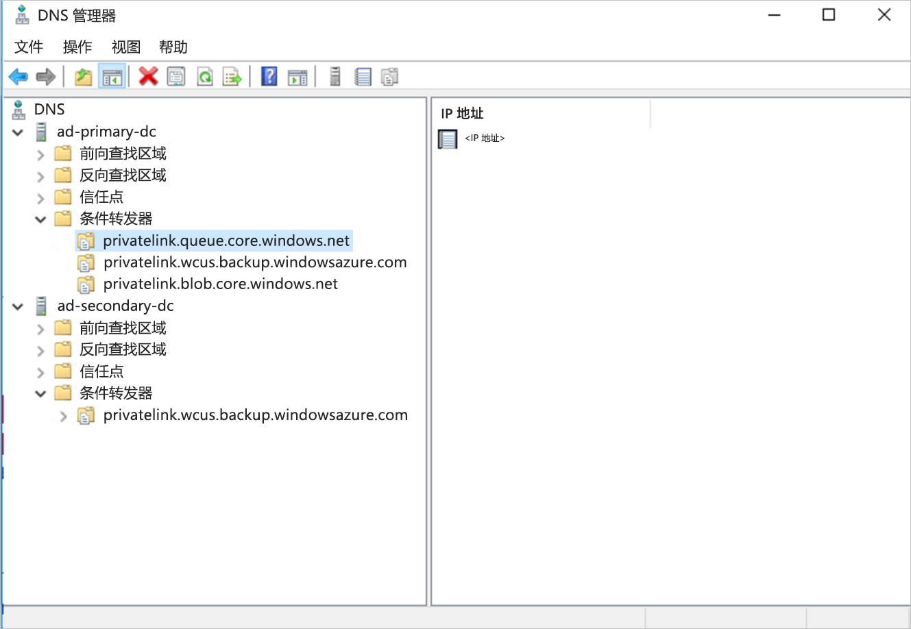911x629 pixels.
Task: Click the ad-secondary-dc server icon
Action: point(42,306)
